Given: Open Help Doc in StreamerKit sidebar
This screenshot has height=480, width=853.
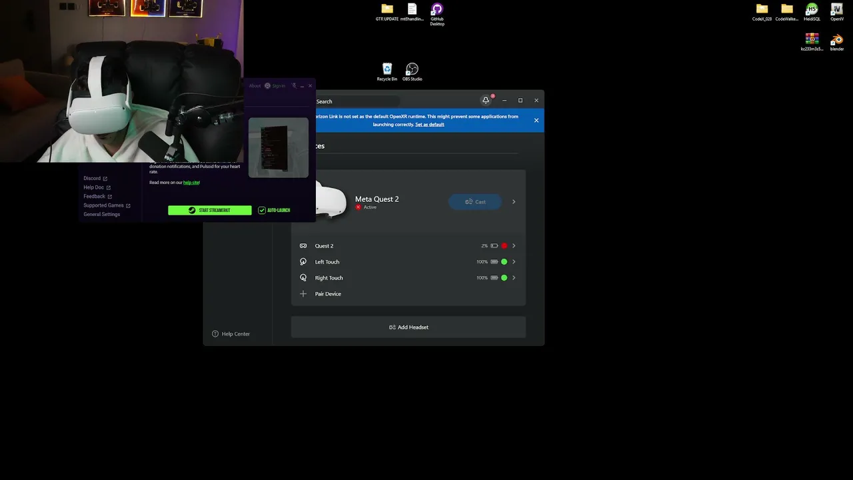Looking at the screenshot, I should (93, 187).
